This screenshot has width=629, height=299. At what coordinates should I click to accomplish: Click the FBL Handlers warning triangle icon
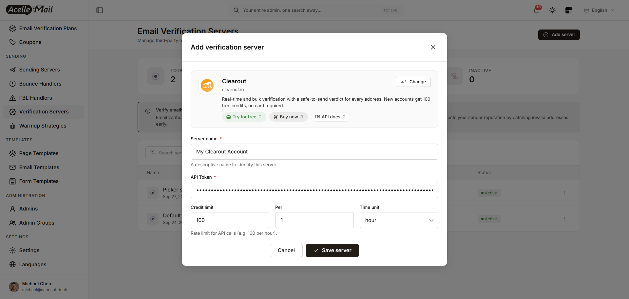point(12,98)
